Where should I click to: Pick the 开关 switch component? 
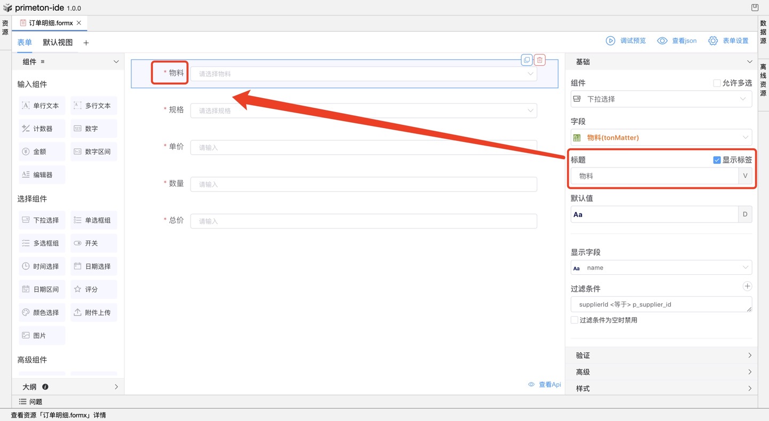[x=93, y=243]
